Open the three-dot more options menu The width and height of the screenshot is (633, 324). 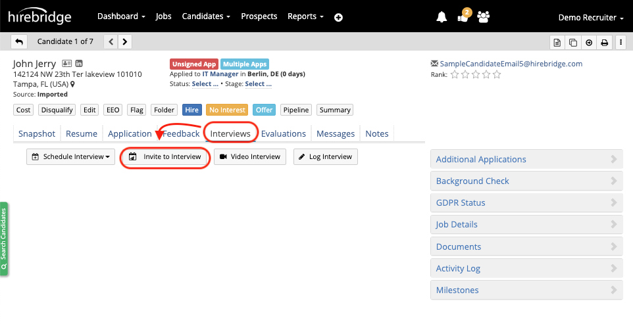point(620,42)
